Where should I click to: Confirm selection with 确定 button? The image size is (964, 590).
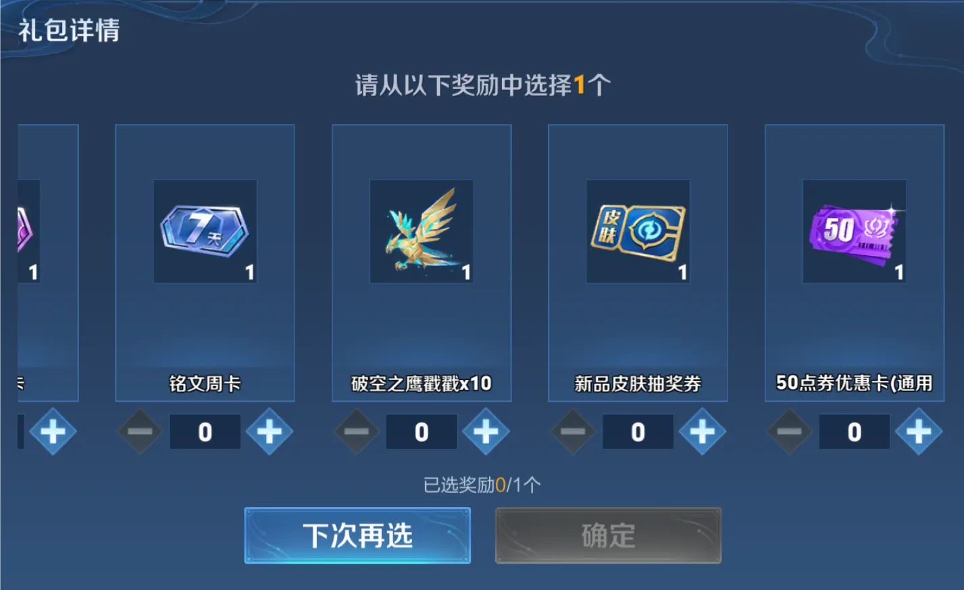pos(608,535)
